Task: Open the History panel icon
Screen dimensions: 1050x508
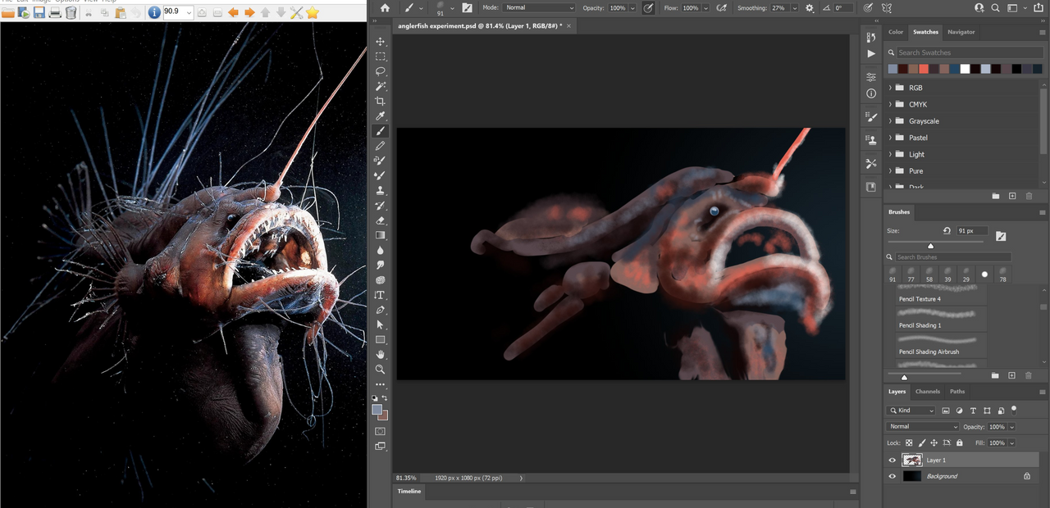Action: click(x=871, y=37)
